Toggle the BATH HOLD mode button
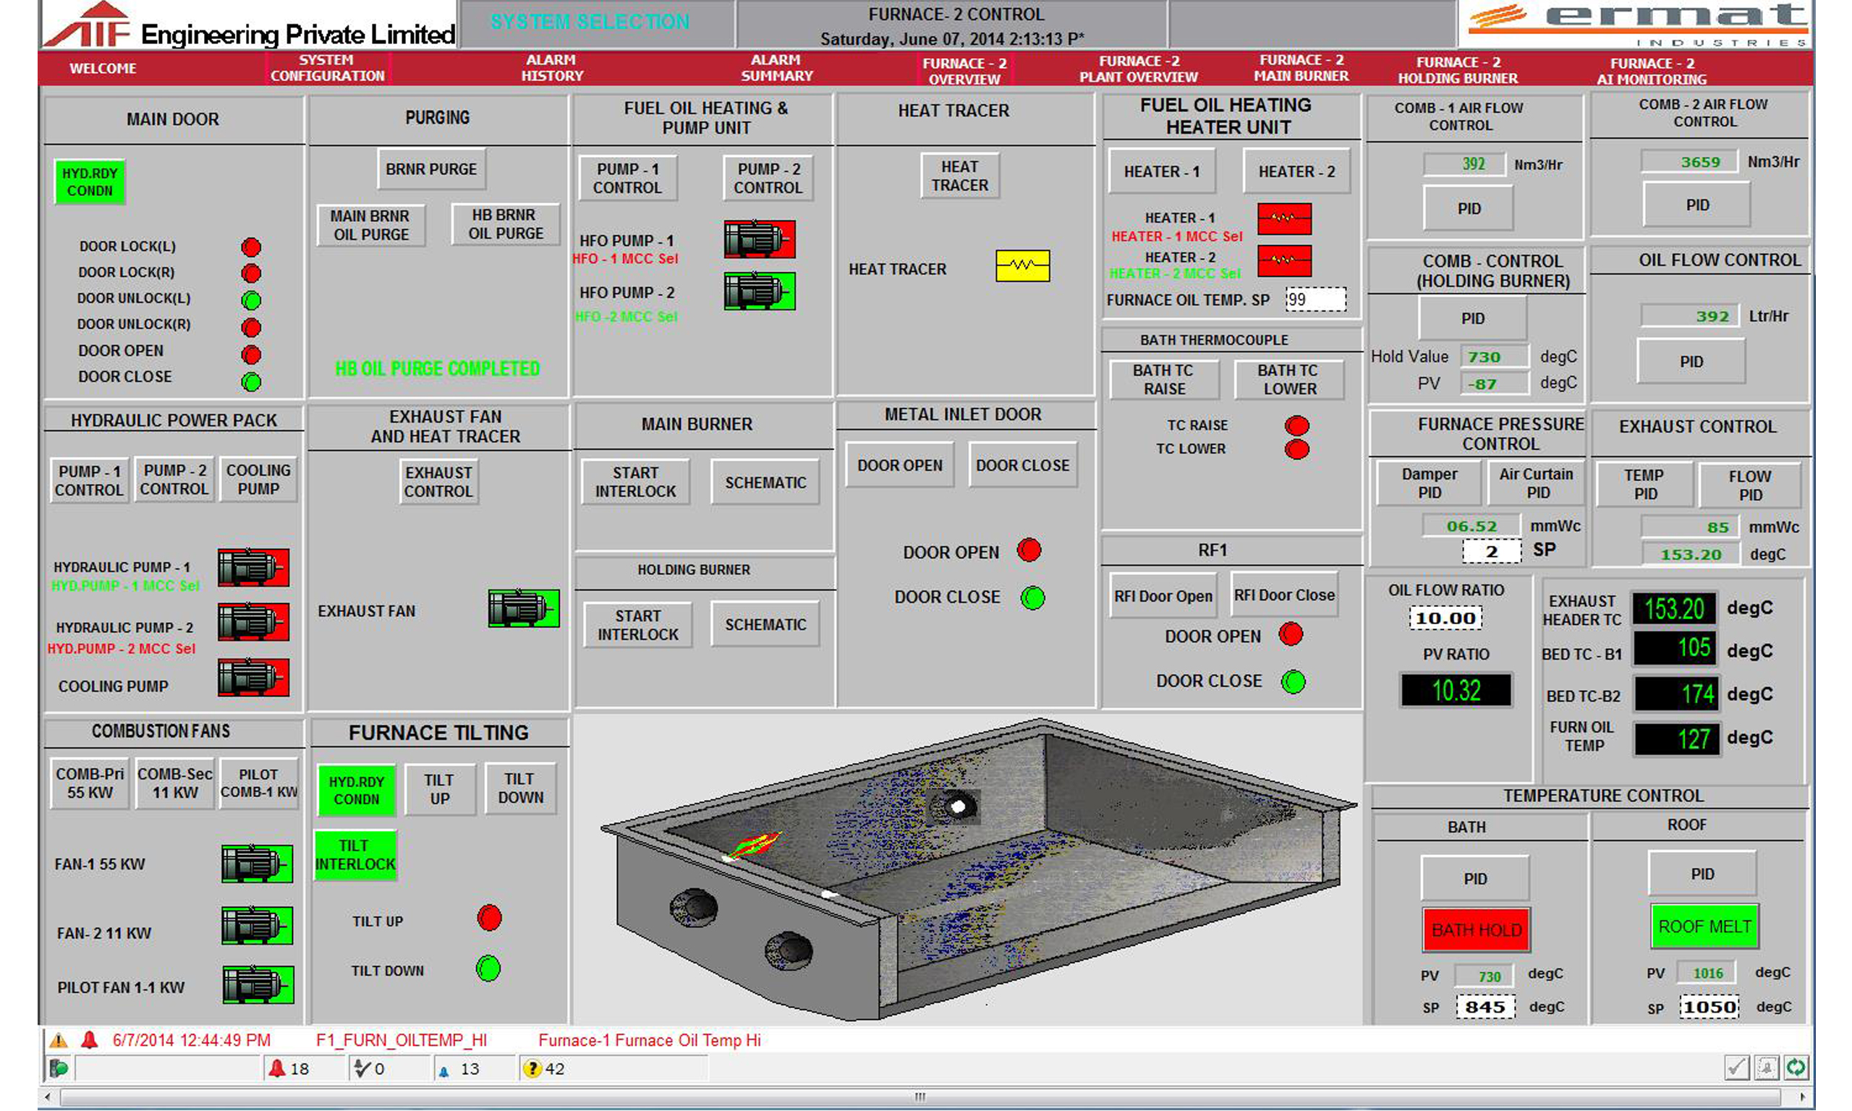1852x1111 pixels. click(x=1476, y=930)
